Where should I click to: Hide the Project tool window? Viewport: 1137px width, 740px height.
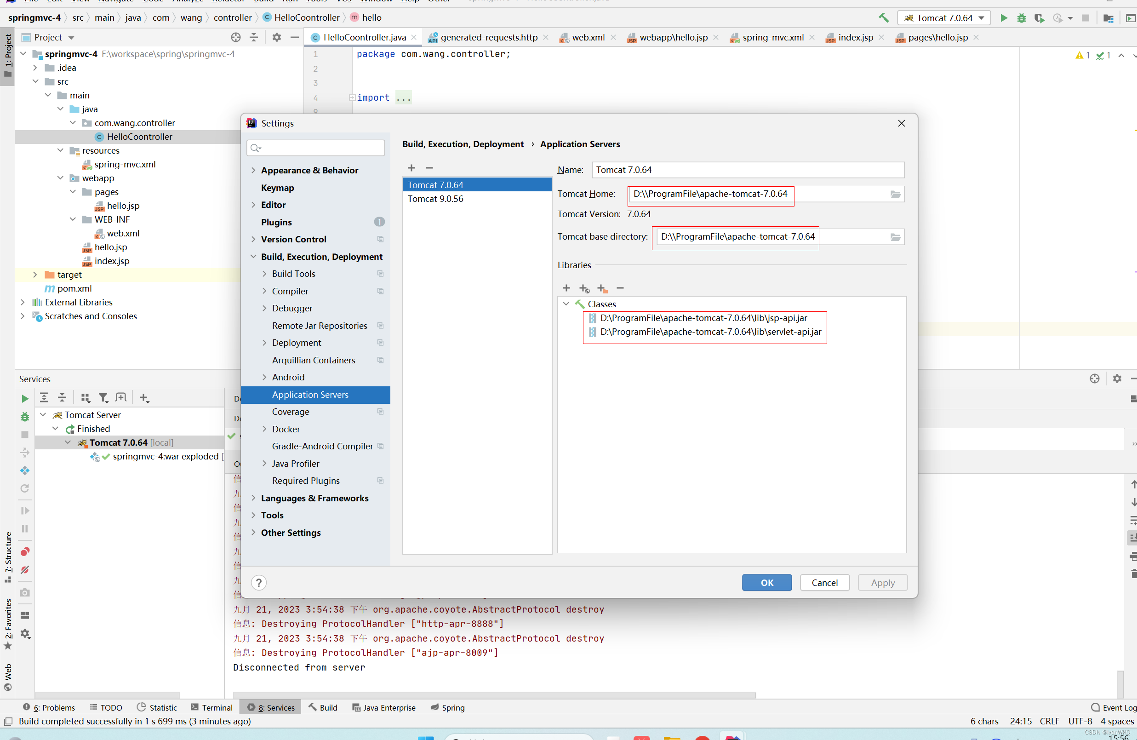(x=295, y=37)
